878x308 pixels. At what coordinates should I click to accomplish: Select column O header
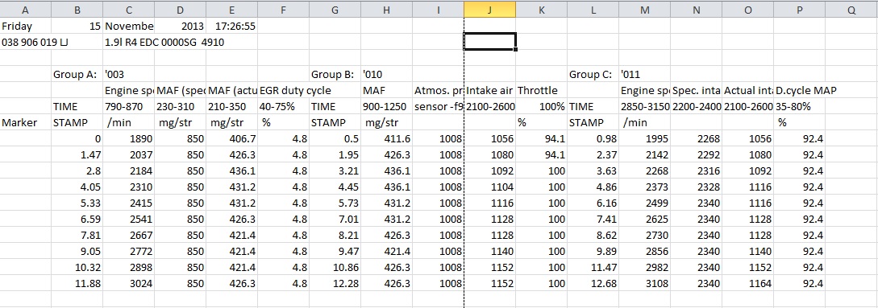coord(747,9)
